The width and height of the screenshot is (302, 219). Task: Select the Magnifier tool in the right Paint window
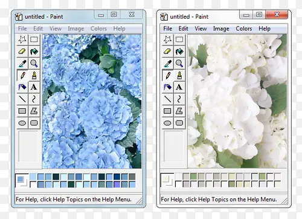(179, 64)
